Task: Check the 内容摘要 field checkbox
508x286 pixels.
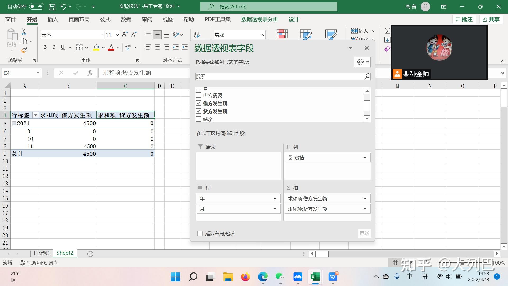Action: pyautogui.click(x=198, y=95)
